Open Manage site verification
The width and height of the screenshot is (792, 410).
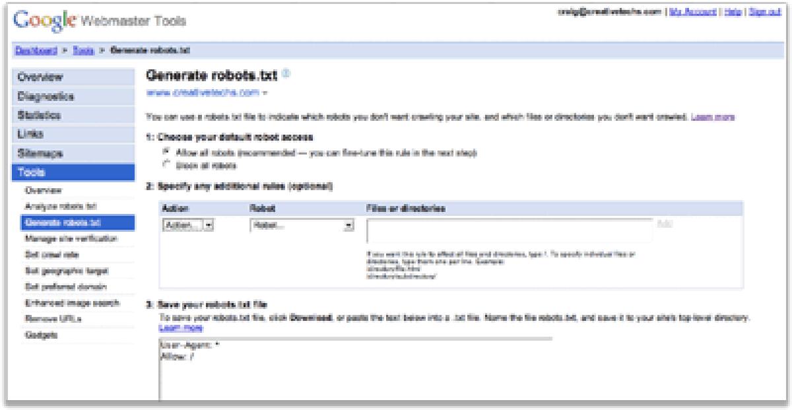pos(71,238)
